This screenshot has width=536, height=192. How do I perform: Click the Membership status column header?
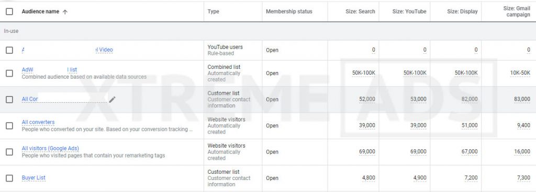(289, 11)
